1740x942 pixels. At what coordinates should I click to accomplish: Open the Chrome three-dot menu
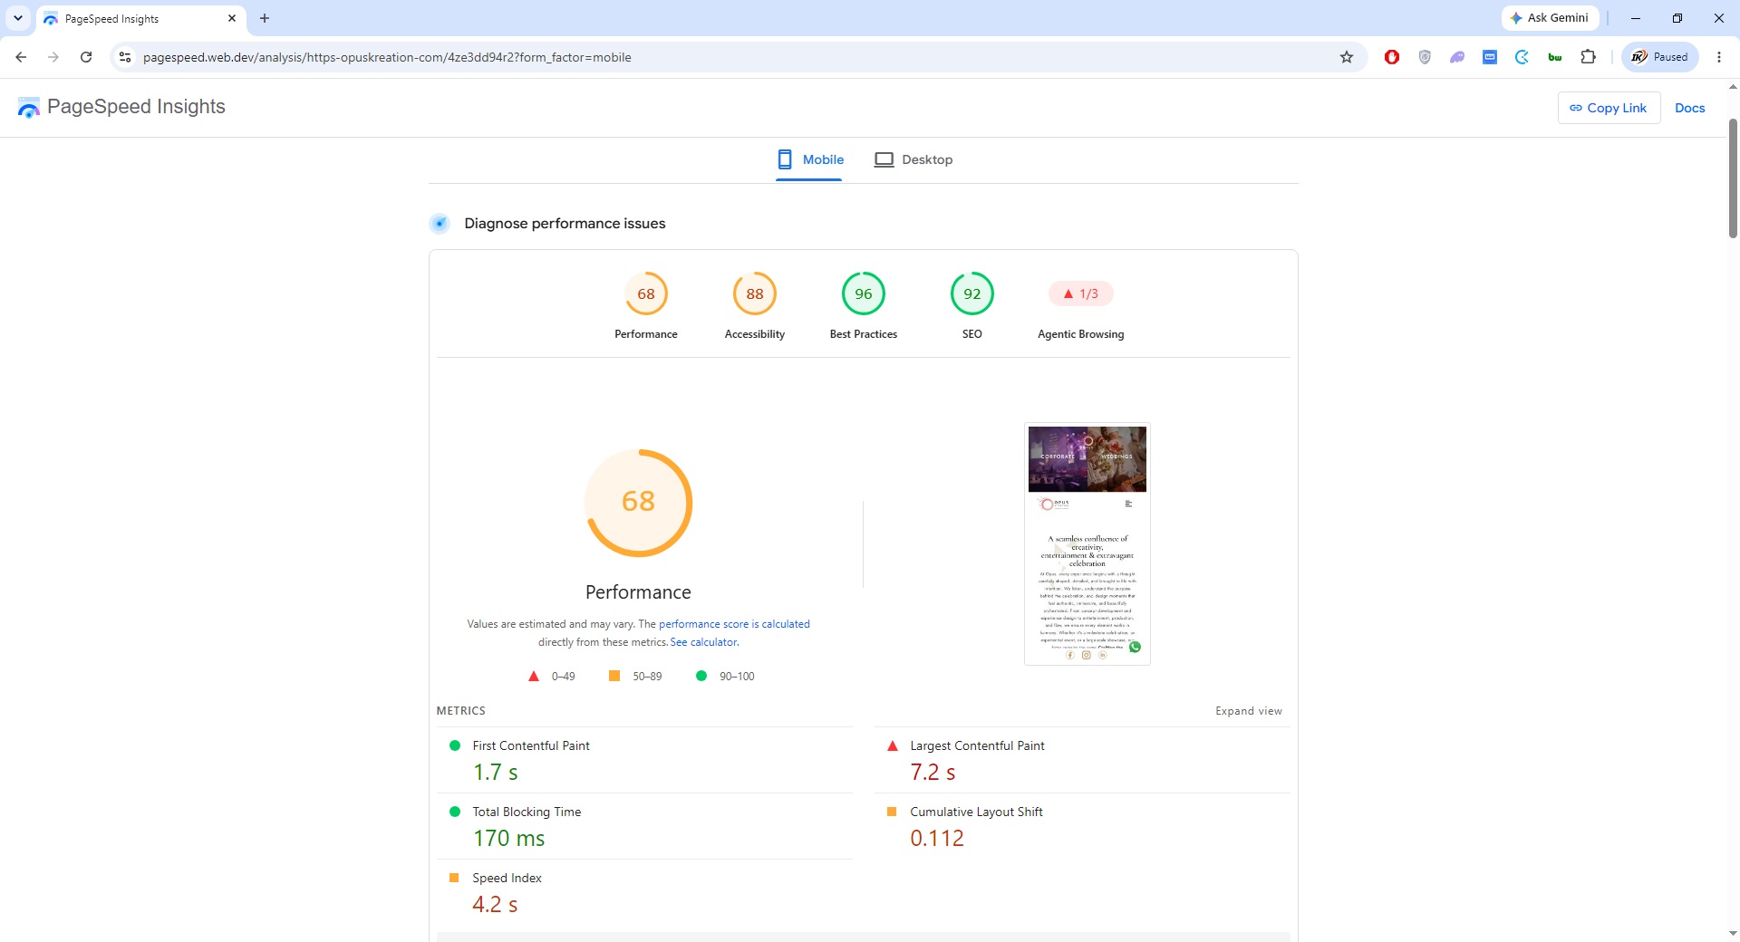1719,57
